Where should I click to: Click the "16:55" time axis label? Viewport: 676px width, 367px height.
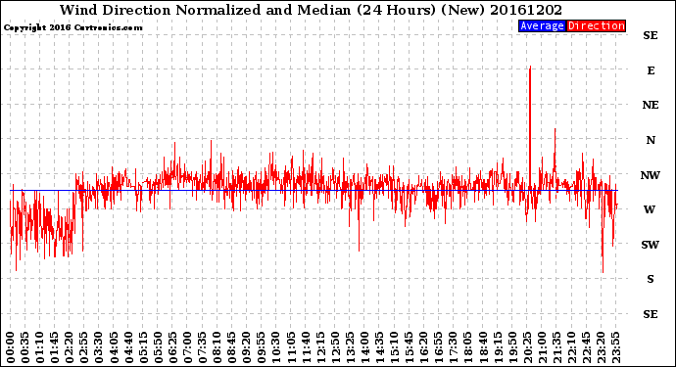click(x=439, y=347)
